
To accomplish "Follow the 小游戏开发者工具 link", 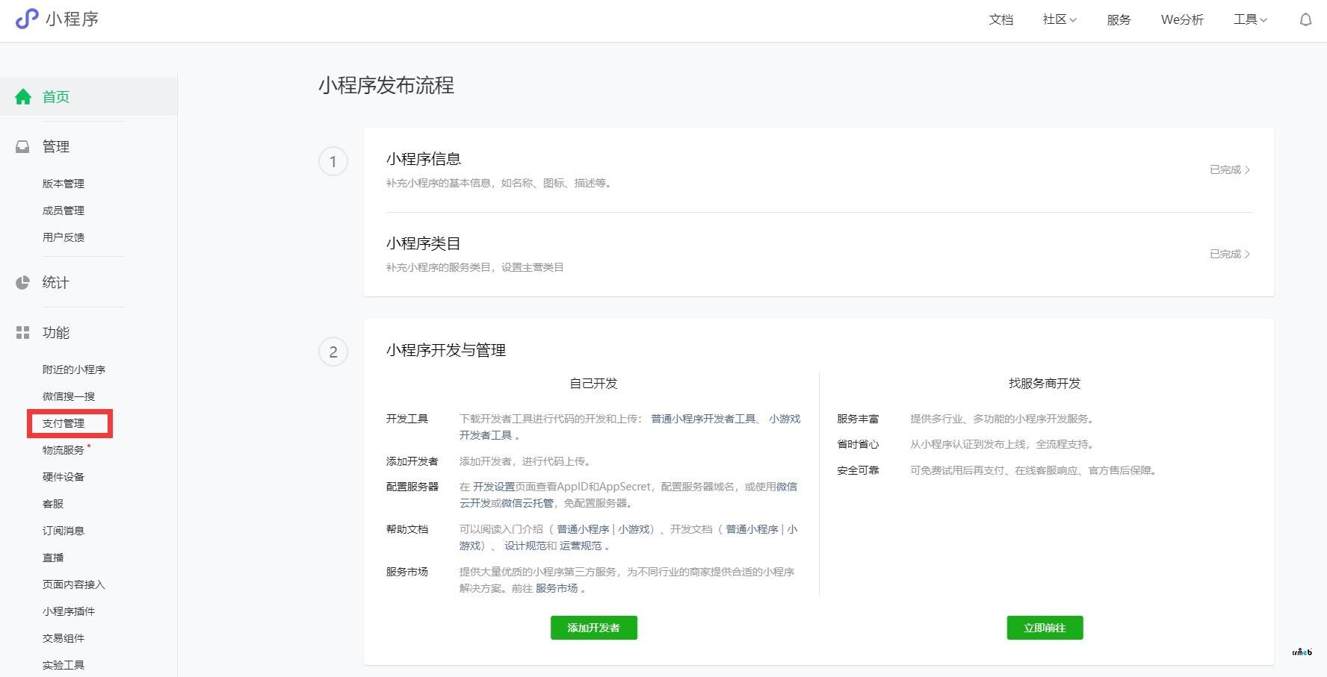I will point(785,419).
